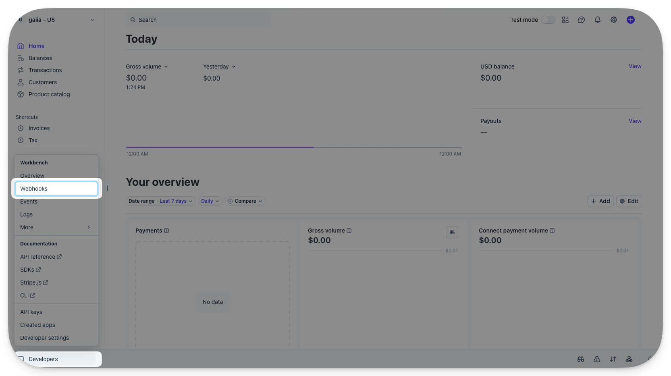The width and height of the screenshot is (671, 376).
Task: Open the Invoices shortcut
Action: (39, 128)
